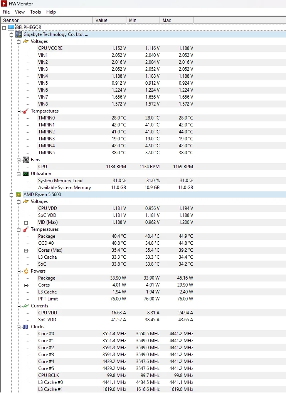Collapse the motherboard Voltages group
This screenshot has height=394, width=286.
click(x=19, y=42)
